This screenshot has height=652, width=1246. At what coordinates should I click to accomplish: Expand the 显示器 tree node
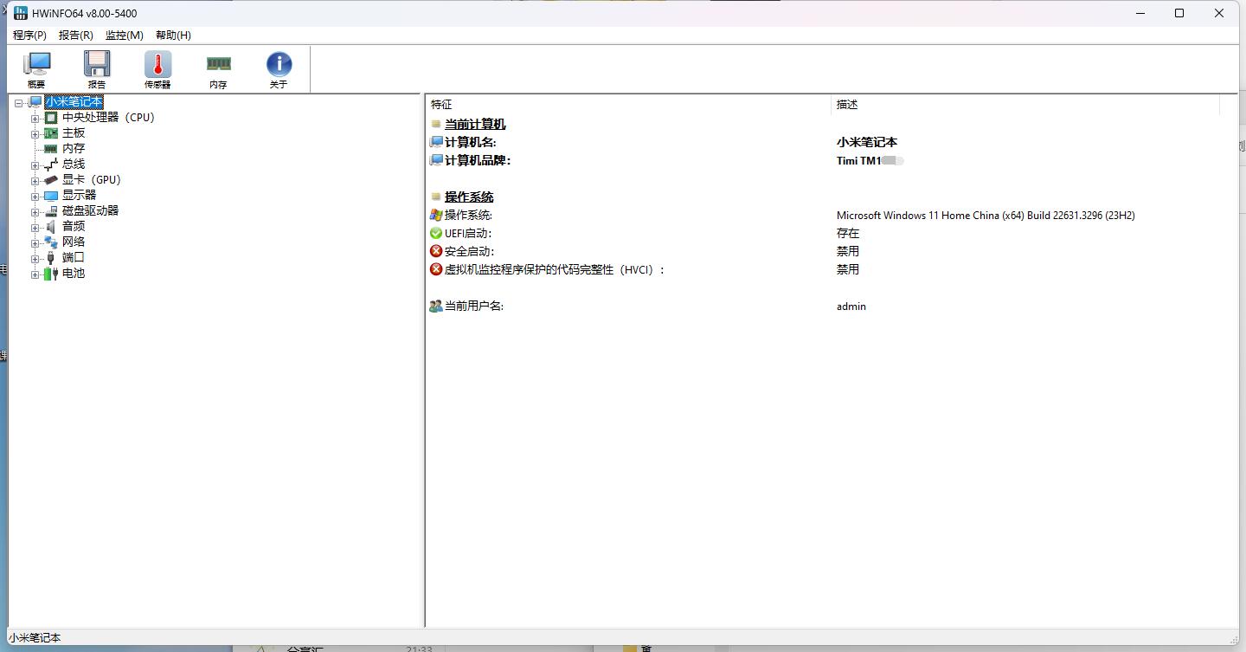click(x=35, y=196)
